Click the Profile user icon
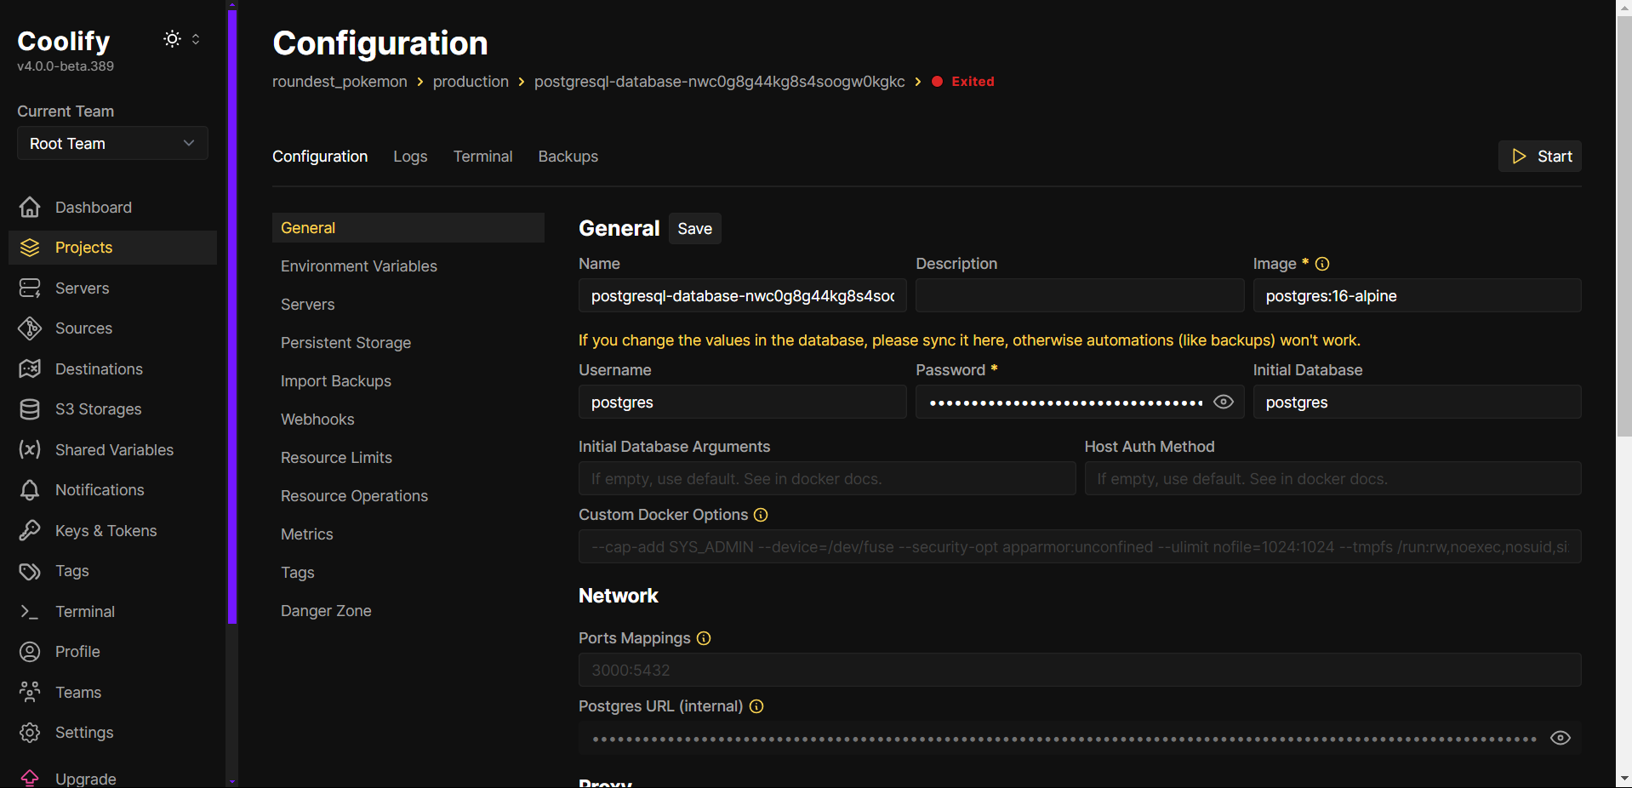The width and height of the screenshot is (1632, 788). [x=30, y=652]
